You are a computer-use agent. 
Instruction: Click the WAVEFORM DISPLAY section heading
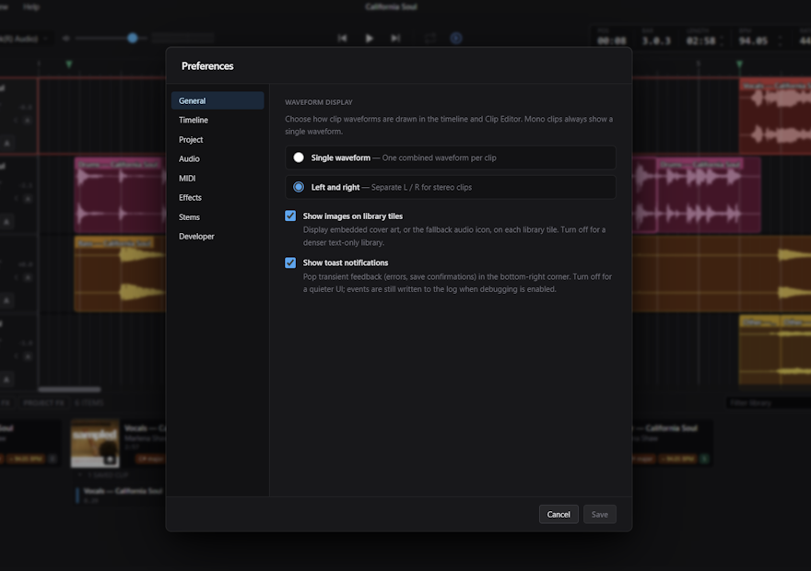pyautogui.click(x=319, y=102)
